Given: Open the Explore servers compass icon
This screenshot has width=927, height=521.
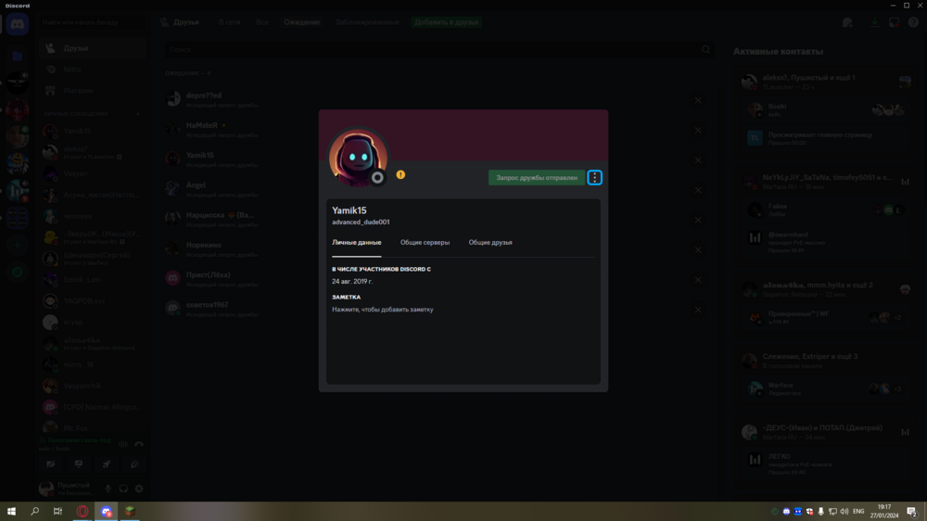Looking at the screenshot, I should tap(17, 272).
